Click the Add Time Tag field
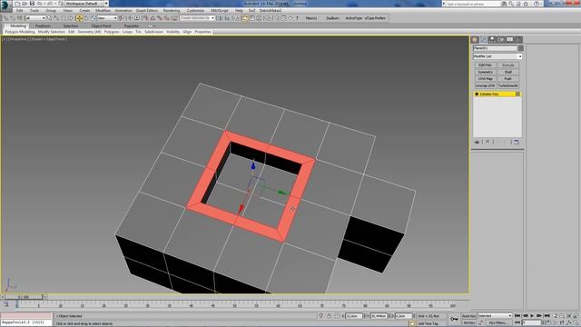 point(428,323)
